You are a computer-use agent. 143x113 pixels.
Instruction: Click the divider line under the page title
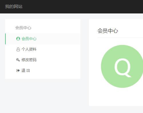coord(120,38)
